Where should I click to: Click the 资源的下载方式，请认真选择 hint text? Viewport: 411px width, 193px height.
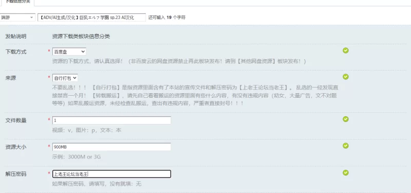pos(179,61)
